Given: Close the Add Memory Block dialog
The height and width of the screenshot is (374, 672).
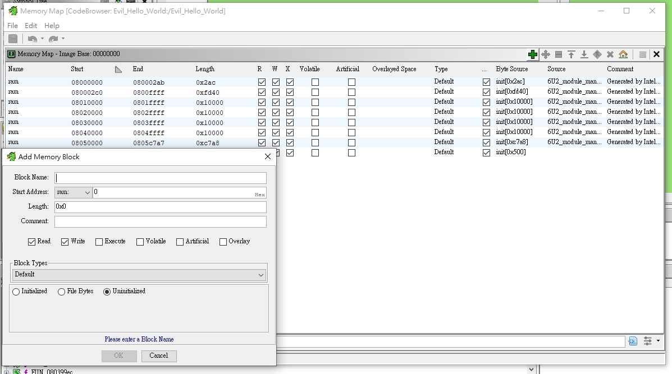Looking at the screenshot, I should [x=268, y=156].
